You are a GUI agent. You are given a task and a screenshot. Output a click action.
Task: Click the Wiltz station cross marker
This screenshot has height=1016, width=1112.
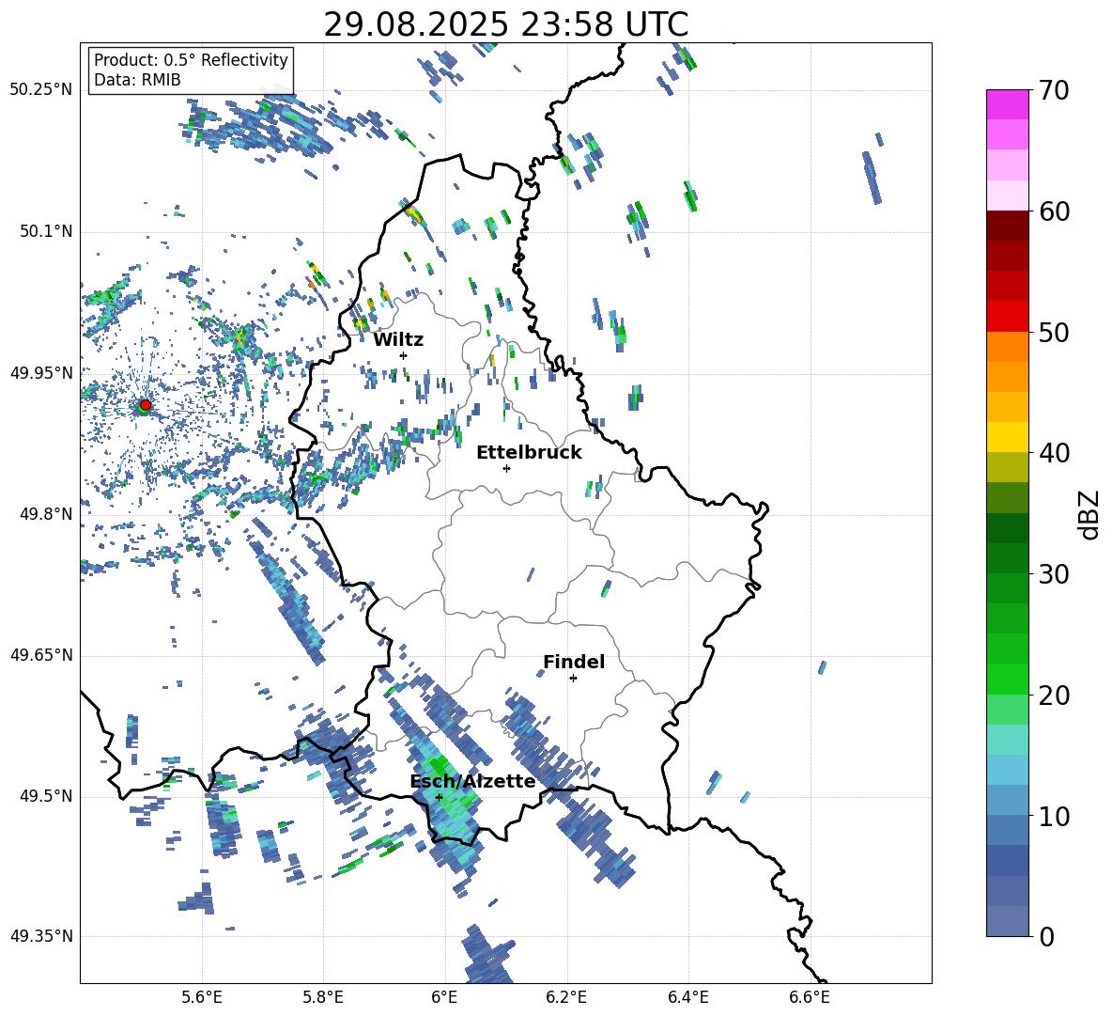click(x=404, y=355)
